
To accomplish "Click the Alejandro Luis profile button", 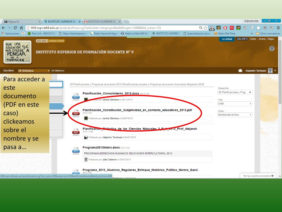I will [x=251, y=21].
